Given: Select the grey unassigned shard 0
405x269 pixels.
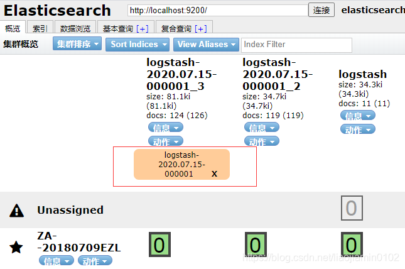Looking at the screenshot, I should pyautogui.click(x=352, y=208).
